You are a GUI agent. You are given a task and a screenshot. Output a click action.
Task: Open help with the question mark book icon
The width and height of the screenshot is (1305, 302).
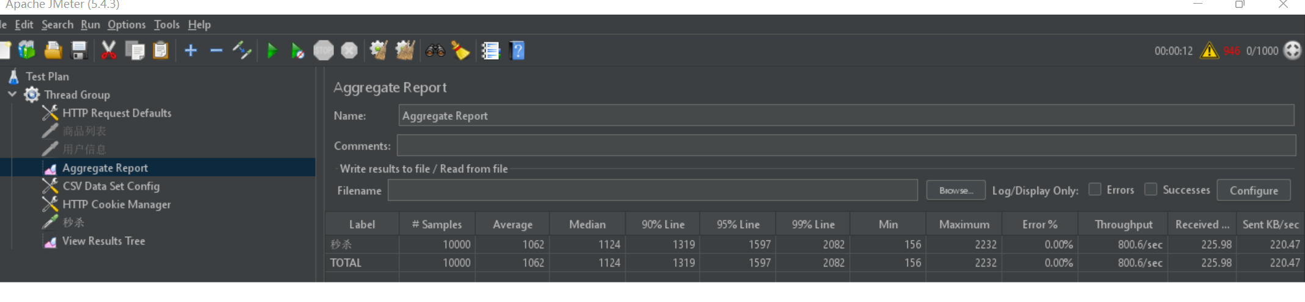click(x=517, y=50)
